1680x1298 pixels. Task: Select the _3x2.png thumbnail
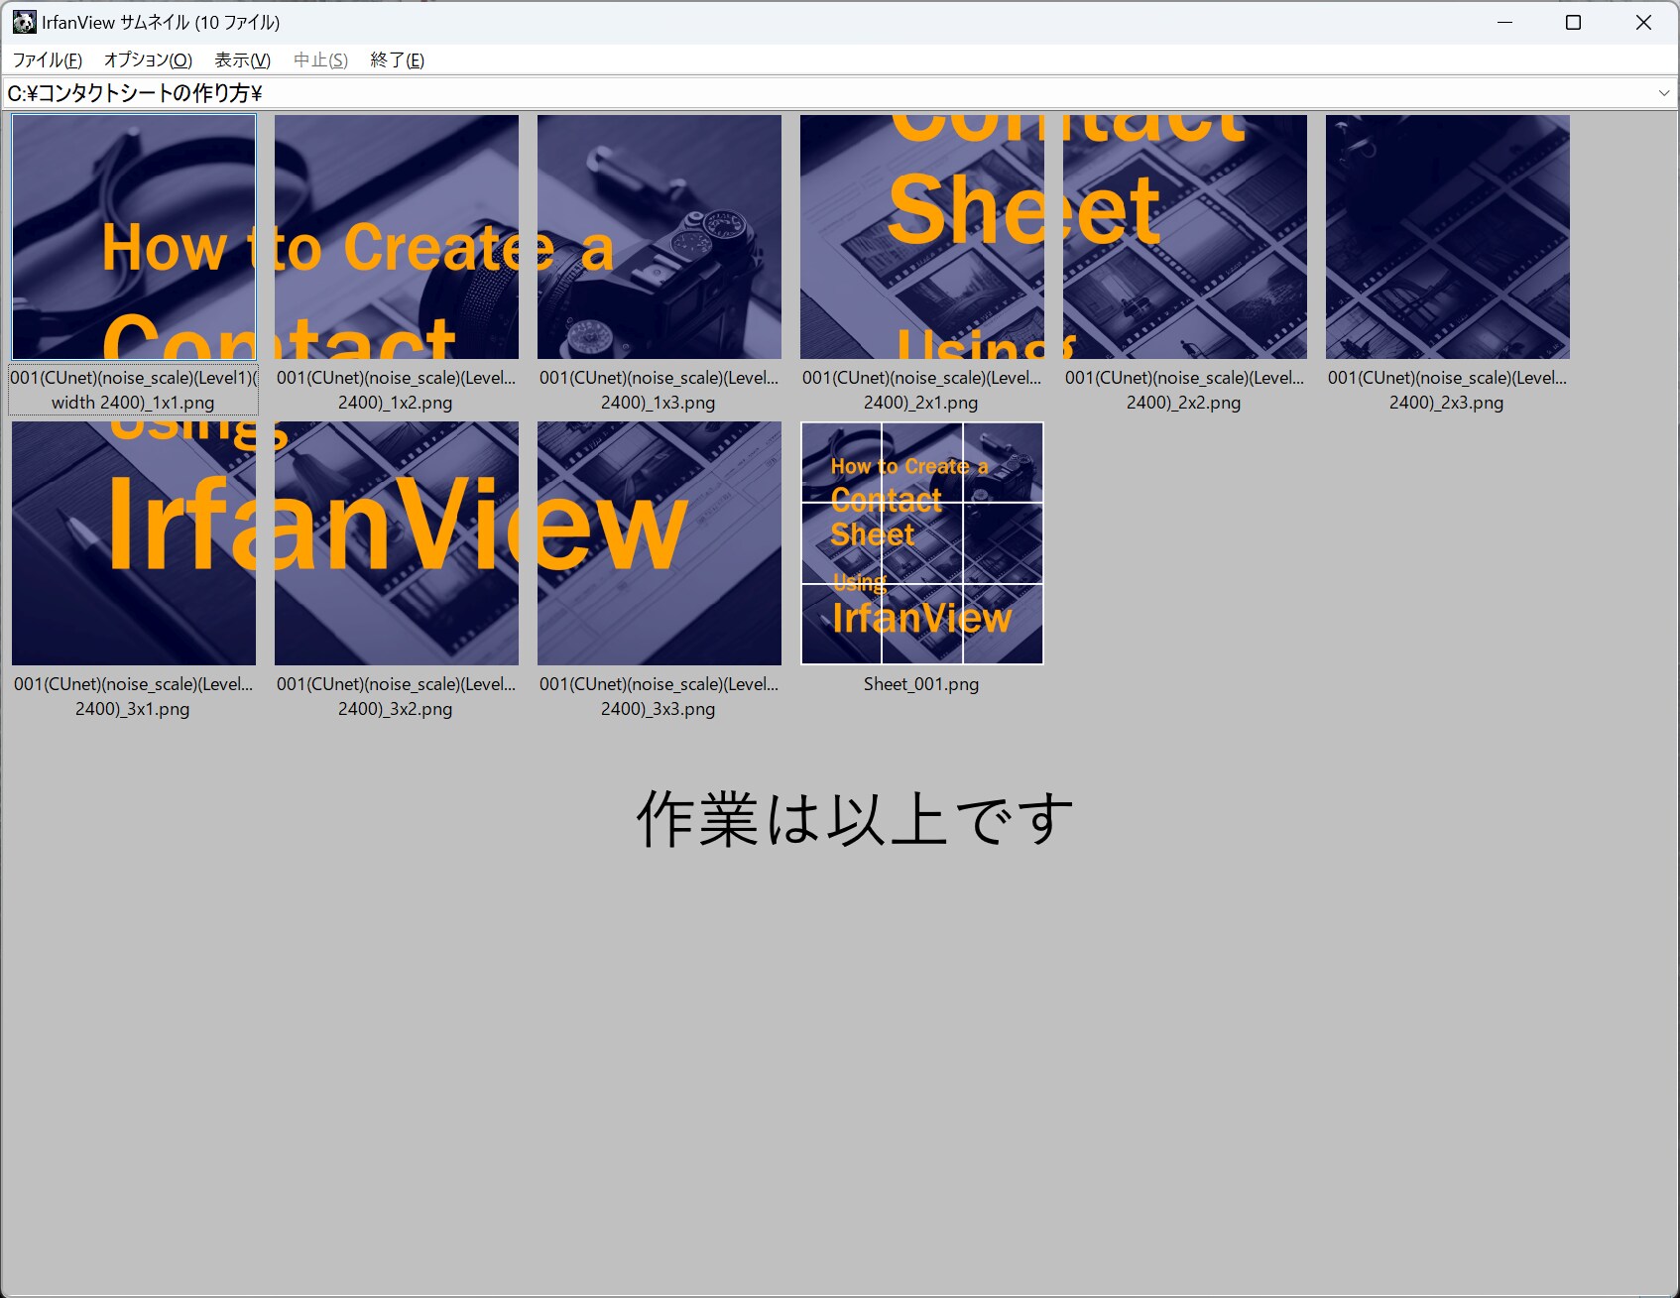click(397, 543)
